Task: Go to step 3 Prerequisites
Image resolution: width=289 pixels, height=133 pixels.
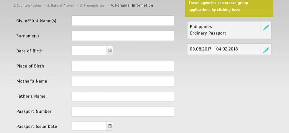Action: click(x=92, y=6)
